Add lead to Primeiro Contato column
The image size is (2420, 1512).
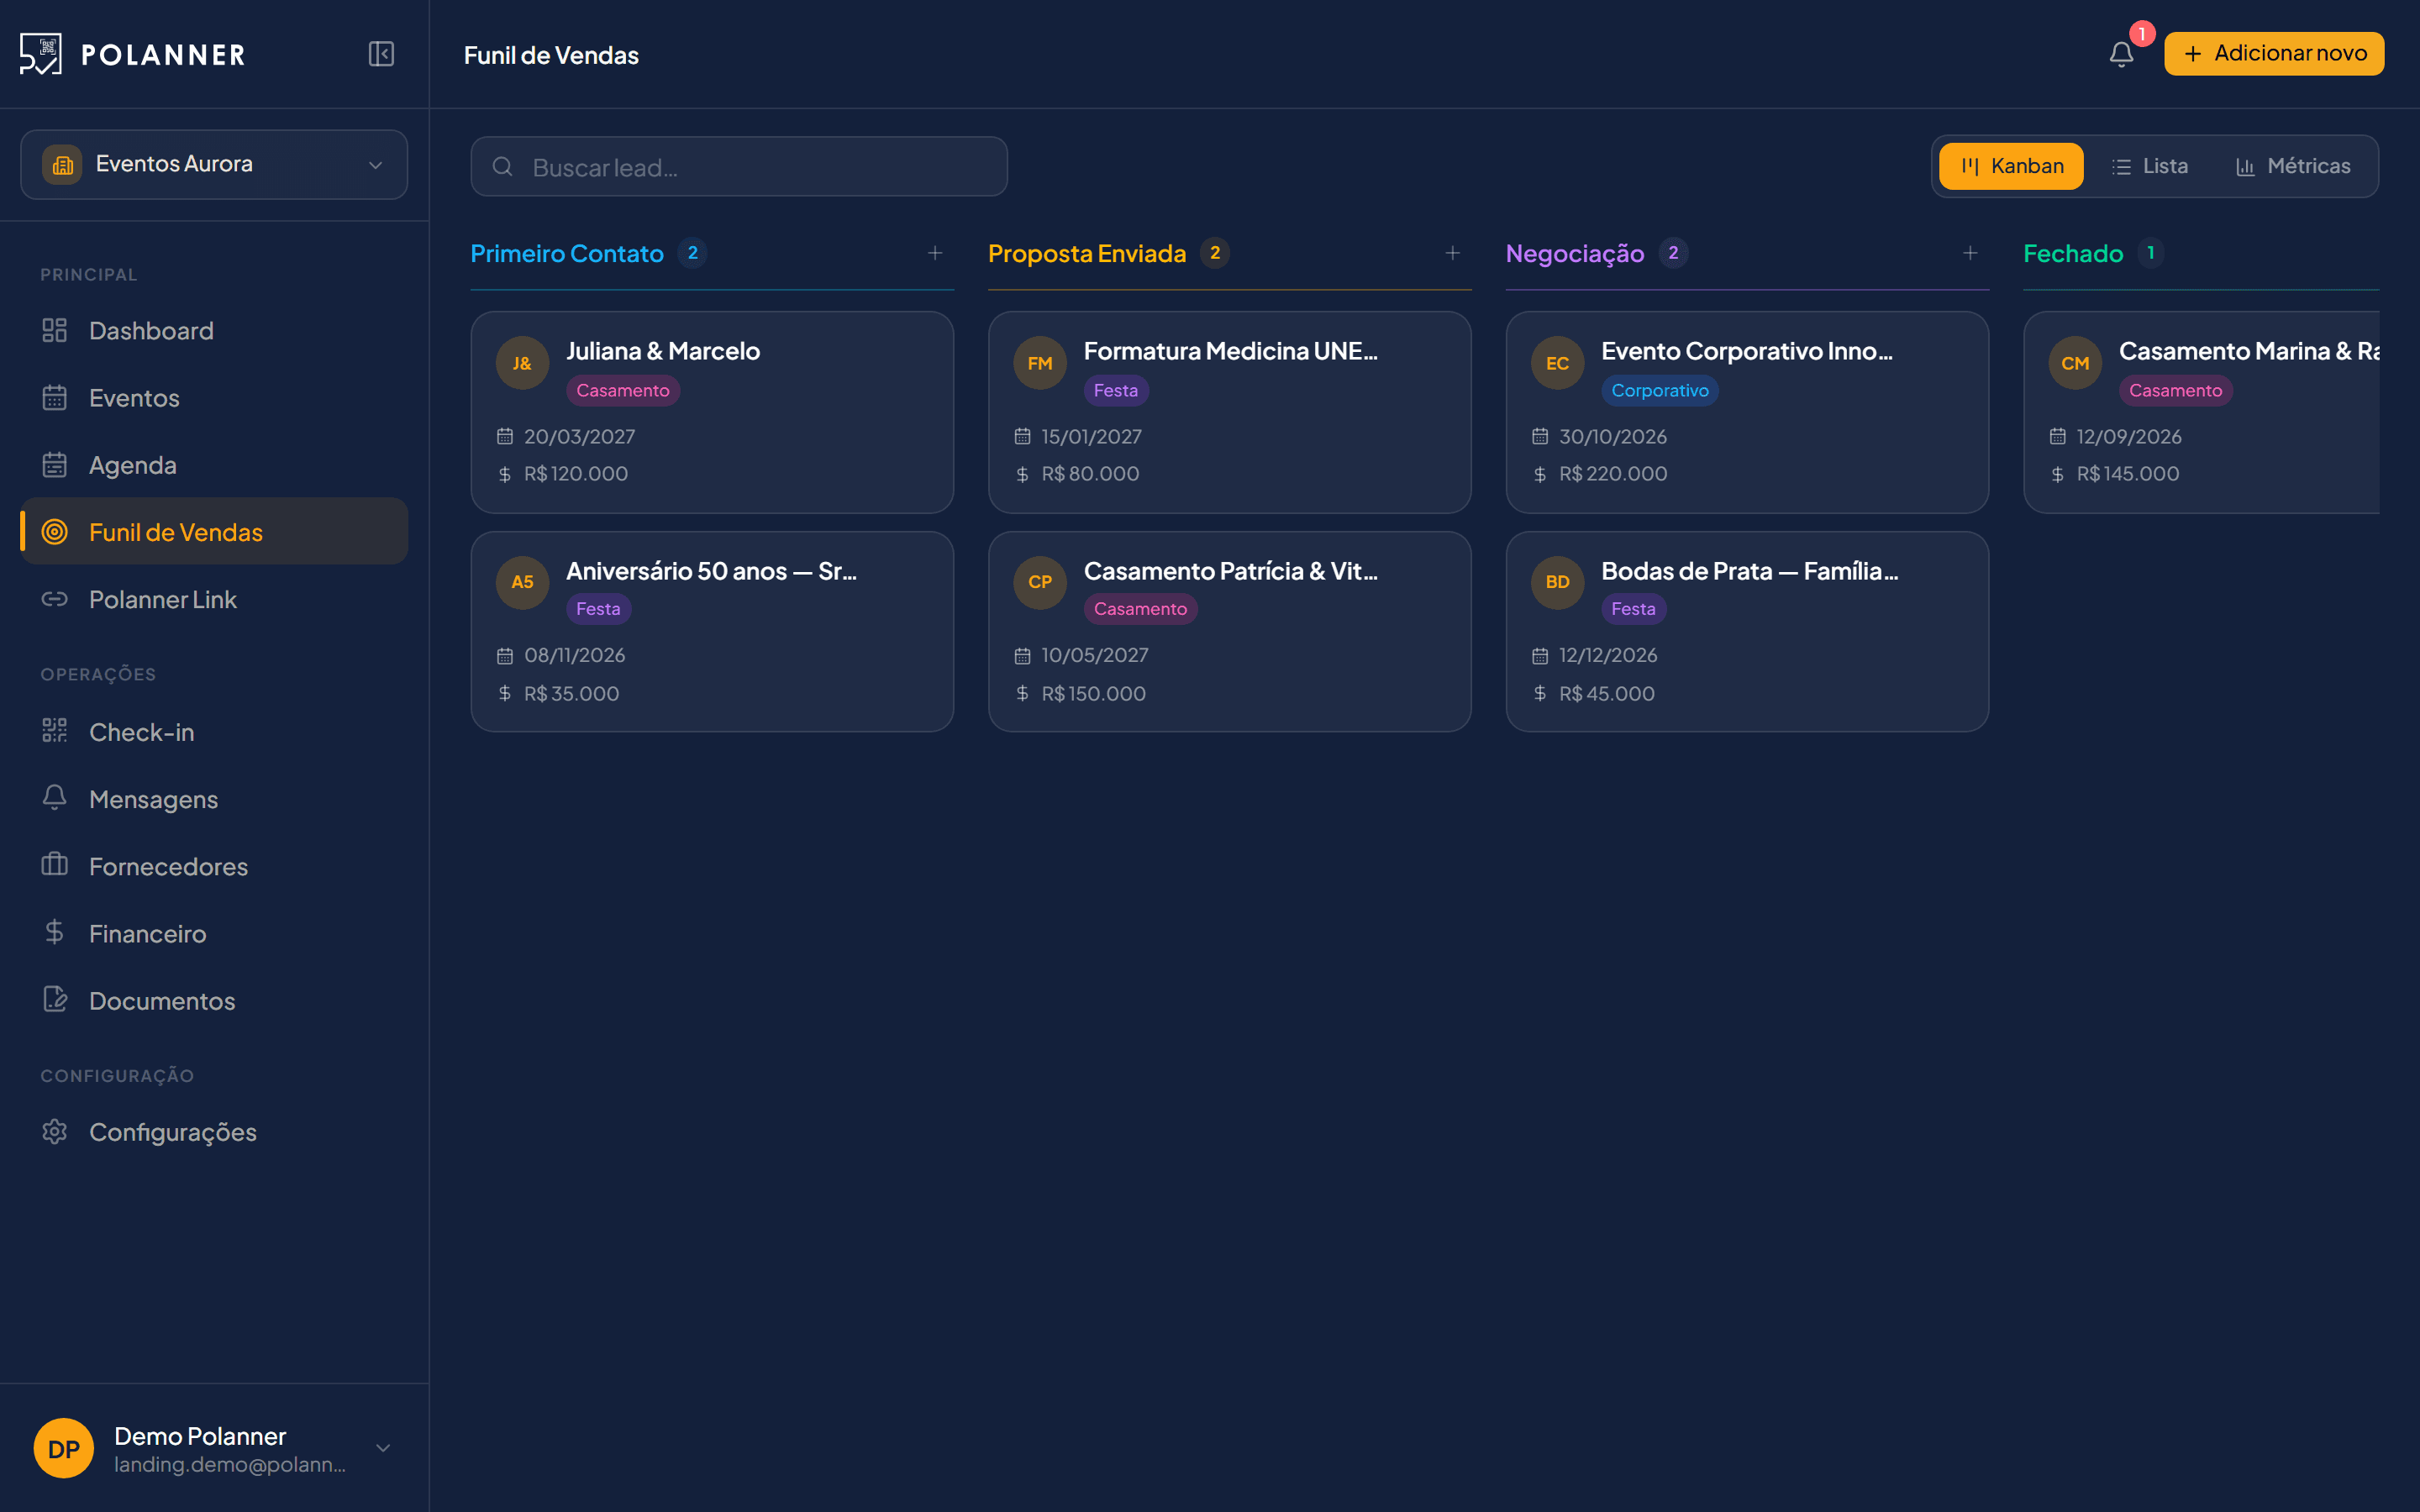pos(935,253)
